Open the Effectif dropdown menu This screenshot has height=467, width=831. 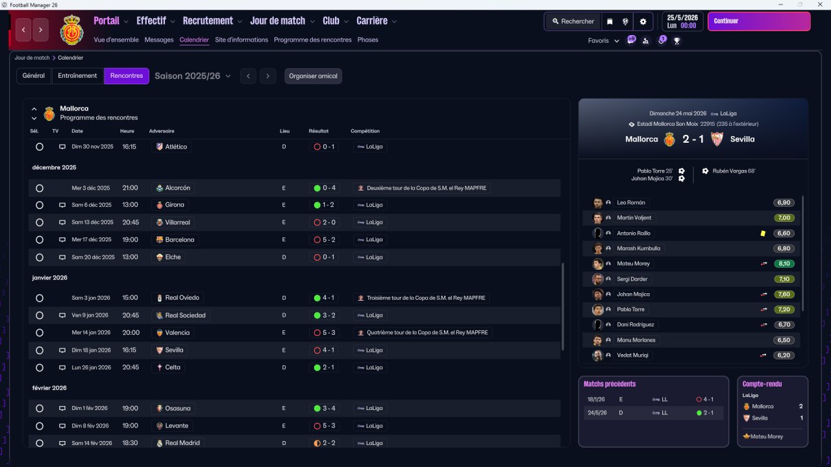click(x=156, y=21)
